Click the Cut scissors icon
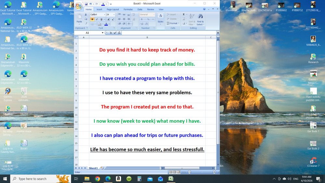The height and width of the screenshot is (183, 325). pos(85,15)
